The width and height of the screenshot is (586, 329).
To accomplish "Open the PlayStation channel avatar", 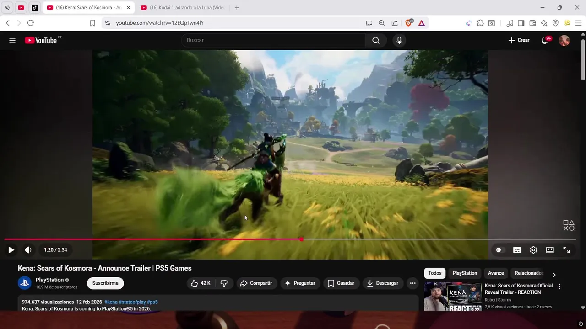I will coord(25,283).
